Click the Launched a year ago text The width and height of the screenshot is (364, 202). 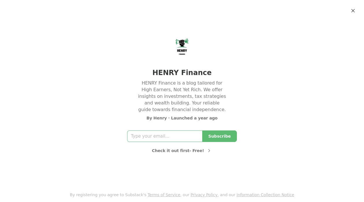click(194, 118)
